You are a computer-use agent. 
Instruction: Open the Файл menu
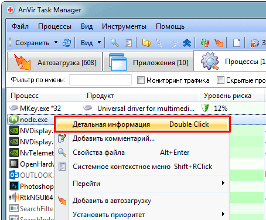[x=20, y=26]
